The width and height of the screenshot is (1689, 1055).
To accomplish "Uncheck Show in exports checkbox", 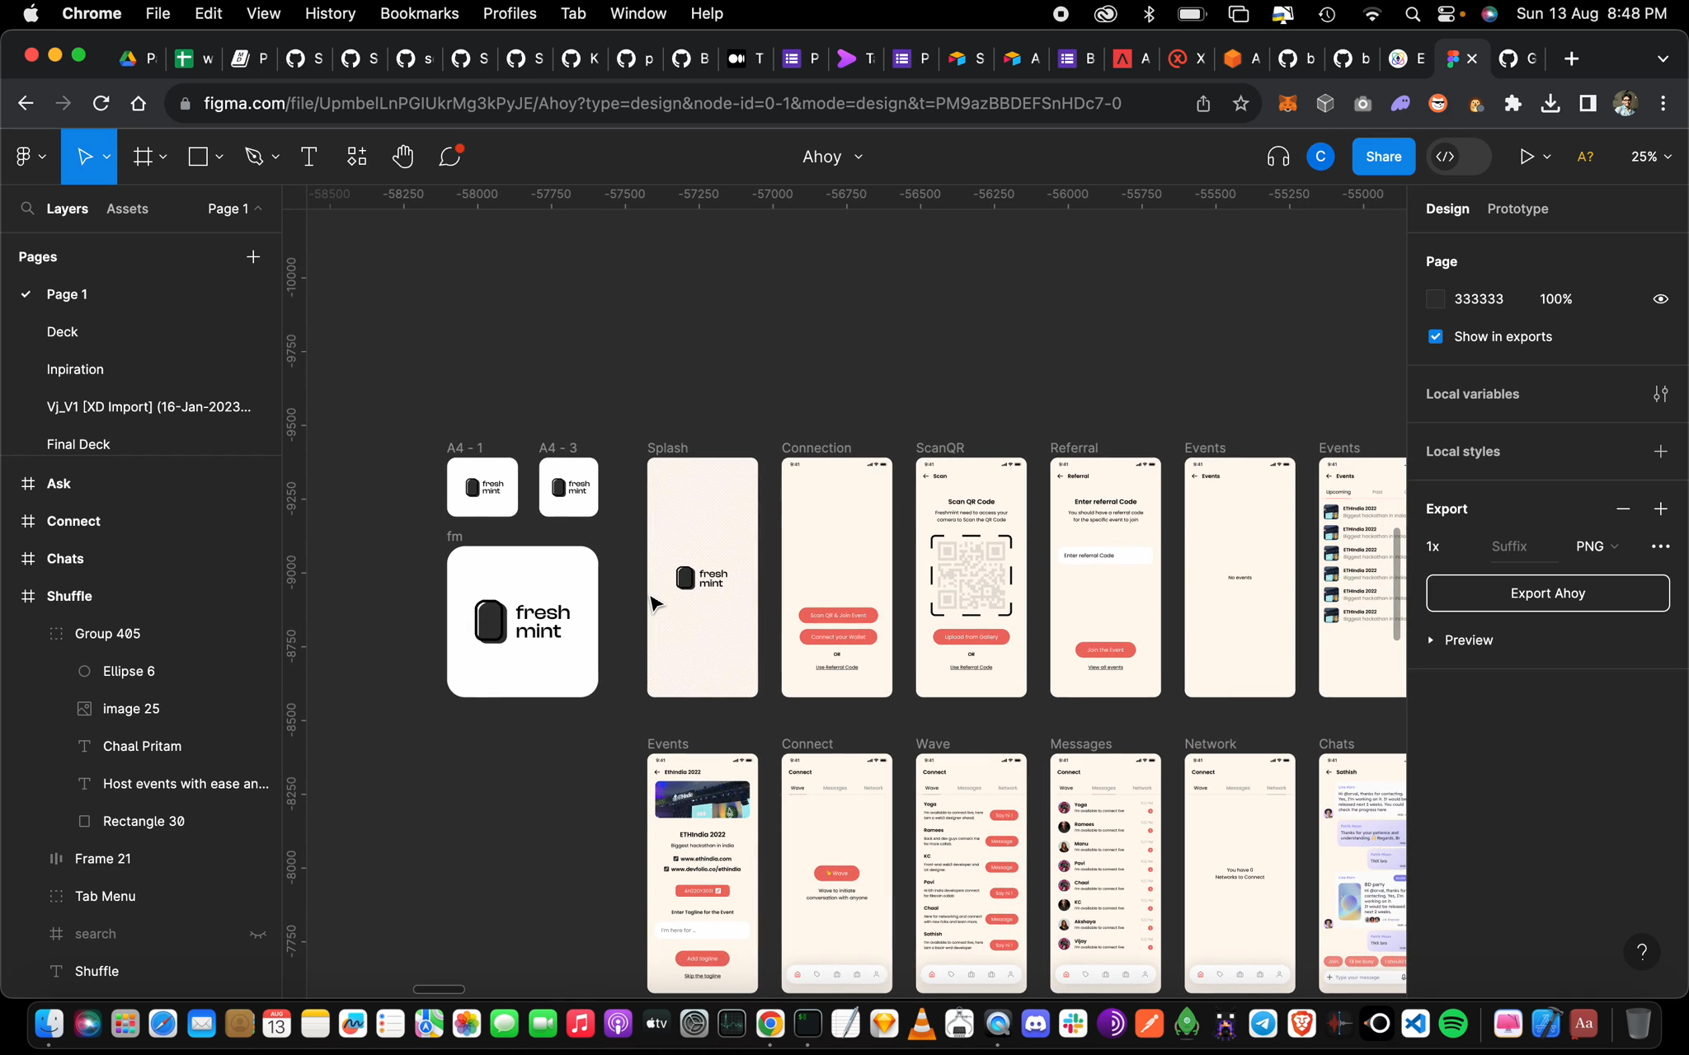I will point(1435,336).
